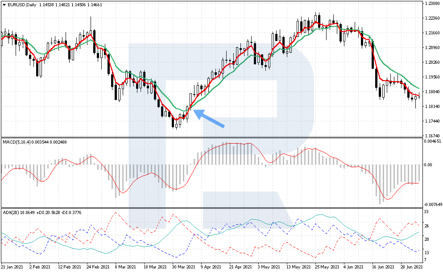Screen dimensions: 443x272
Task: Click the 25 May 2021 date marker
Action: [323, 267]
